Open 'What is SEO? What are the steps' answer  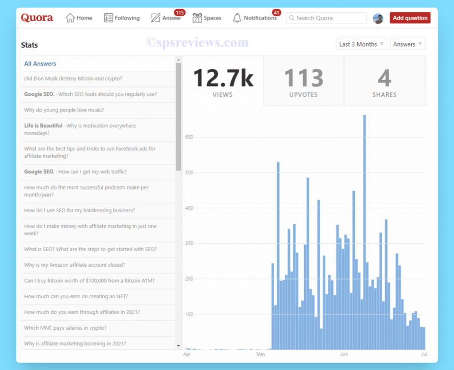[x=98, y=249]
